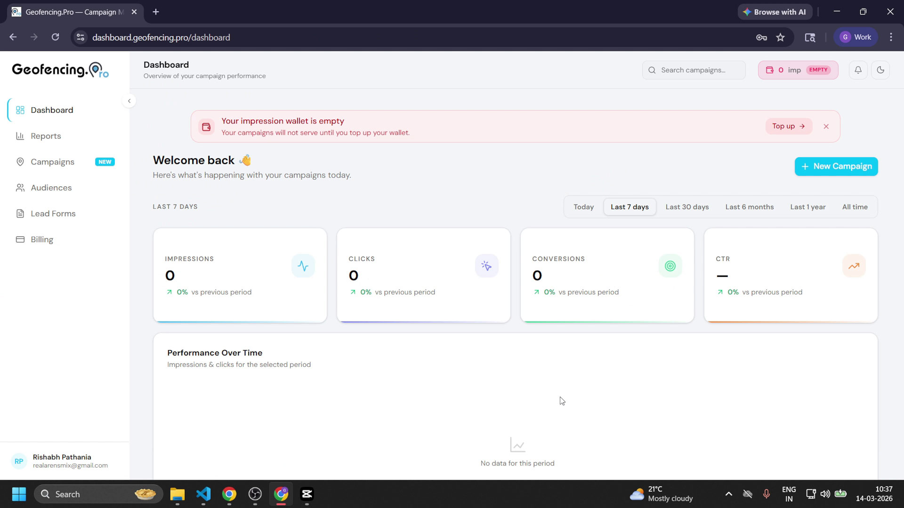Create a New Campaign
This screenshot has height=508, width=904.
[x=836, y=166]
